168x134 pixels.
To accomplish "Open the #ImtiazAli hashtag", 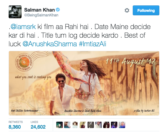I will coord(92,44).
